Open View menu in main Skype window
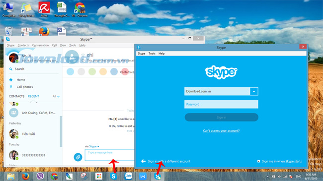Image resolution: width=323 pixels, height=181 pixels. click(63, 45)
